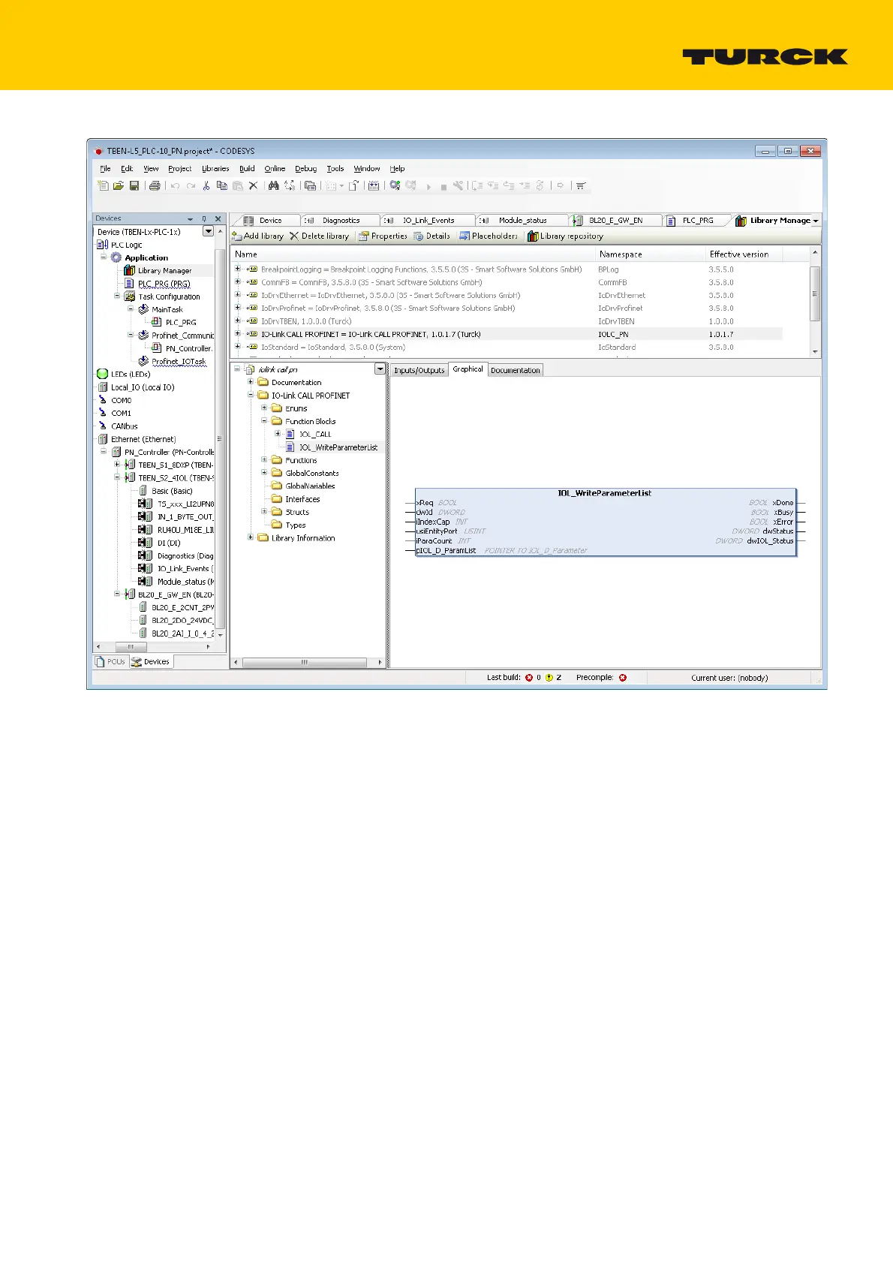The image size is (893, 1264).
Task: Click the Cut scissors icon
Action: (206, 185)
